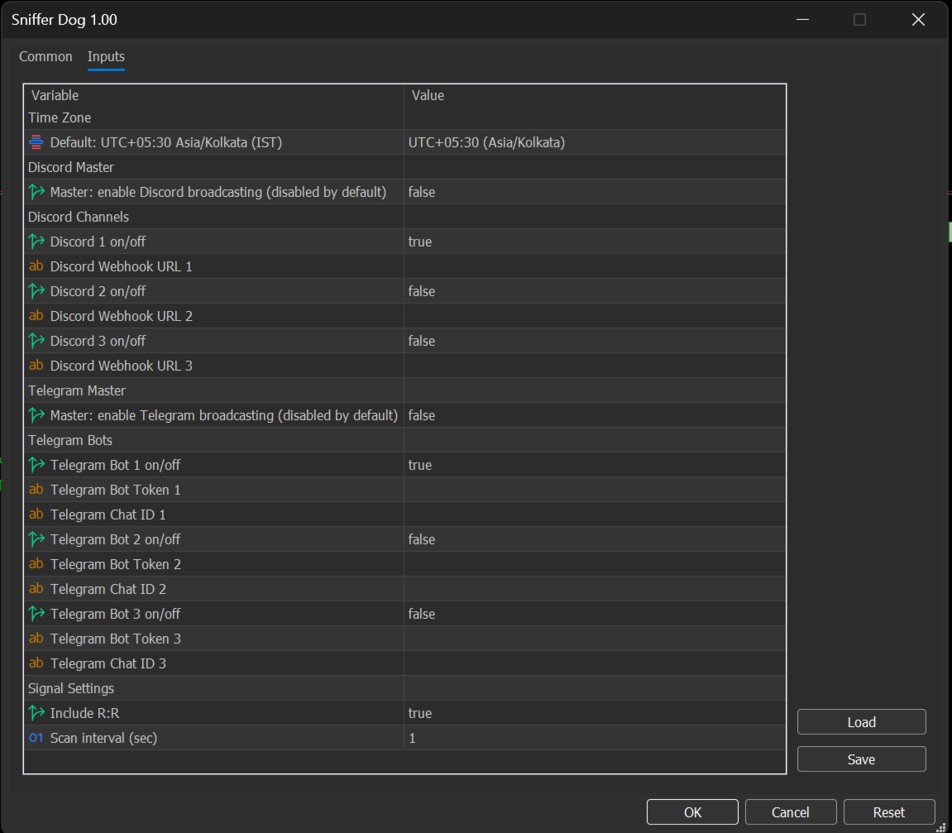Click the string icon beside Telegram Bot Token 1
This screenshot has height=833, width=952.
coord(36,490)
